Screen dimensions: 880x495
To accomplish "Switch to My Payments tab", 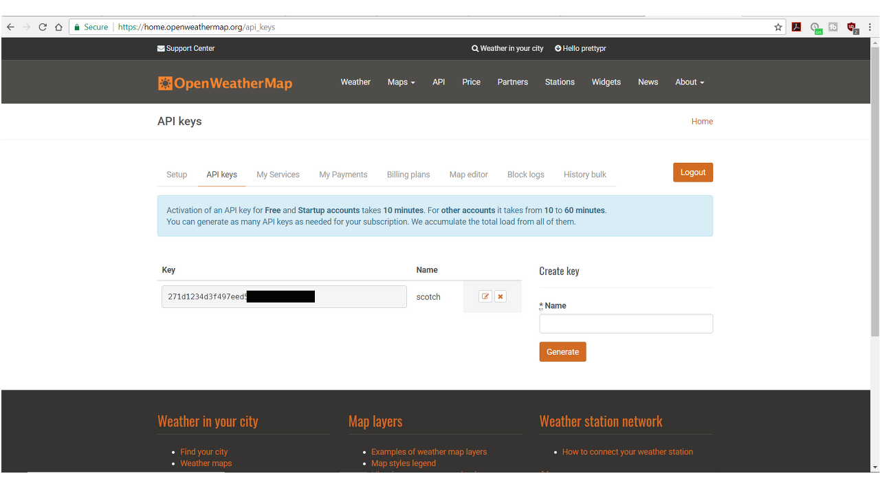I will click(x=343, y=175).
